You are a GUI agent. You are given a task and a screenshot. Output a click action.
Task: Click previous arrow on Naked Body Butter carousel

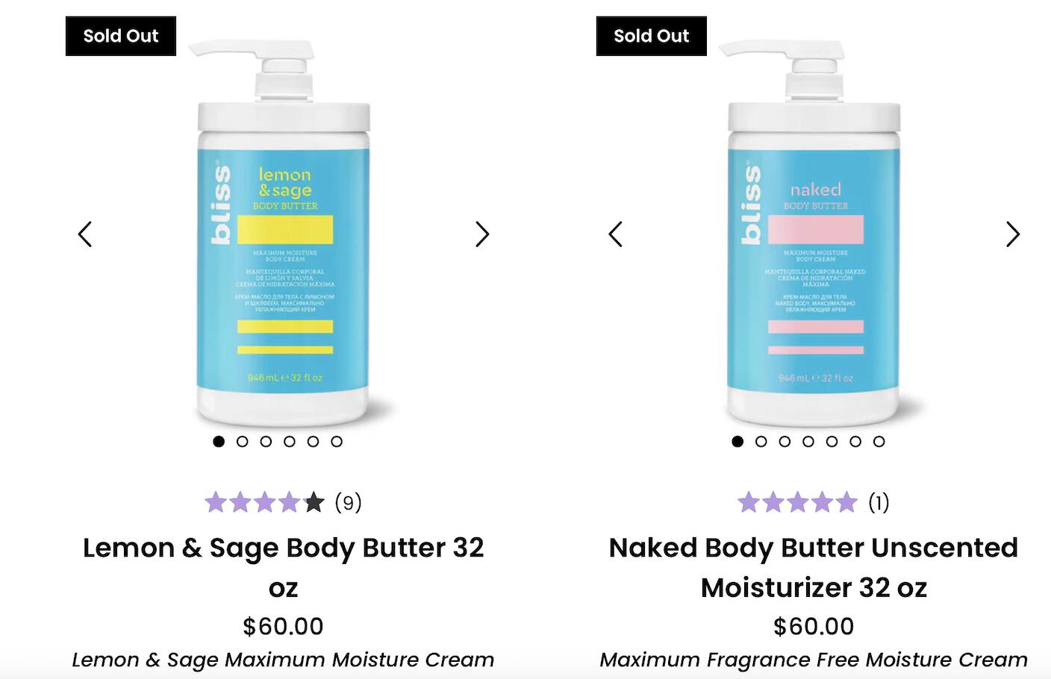[x=616, y=234]
